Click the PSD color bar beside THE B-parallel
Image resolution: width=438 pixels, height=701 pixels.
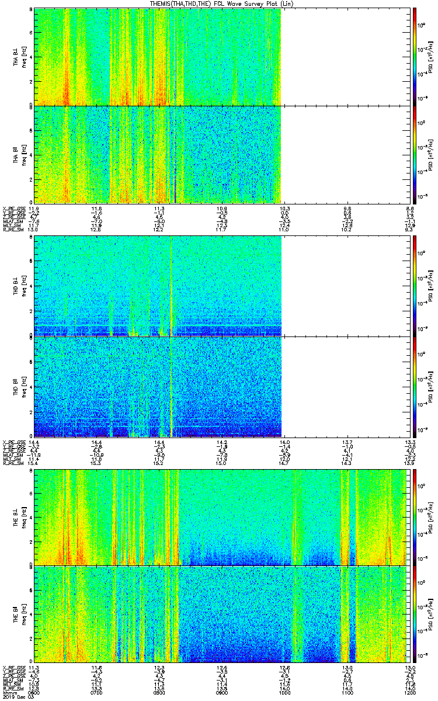point(415,613)
